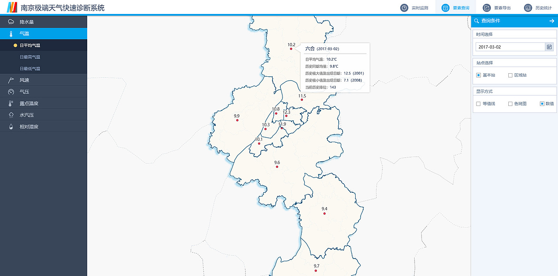Click the station marker labeled 9.7

pyautogui.click(x=316, y=271)
